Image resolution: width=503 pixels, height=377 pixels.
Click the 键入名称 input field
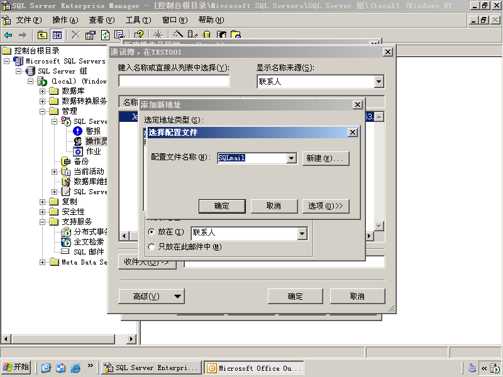(174, 81)
